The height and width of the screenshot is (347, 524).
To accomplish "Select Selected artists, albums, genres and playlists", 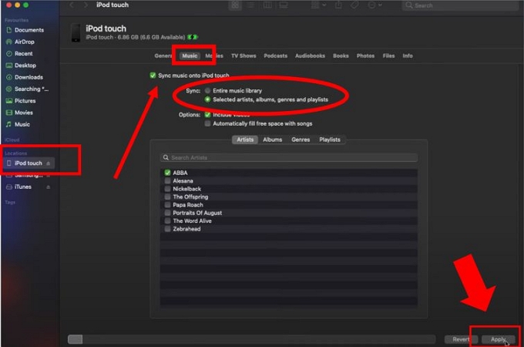I will pos(207,99).
